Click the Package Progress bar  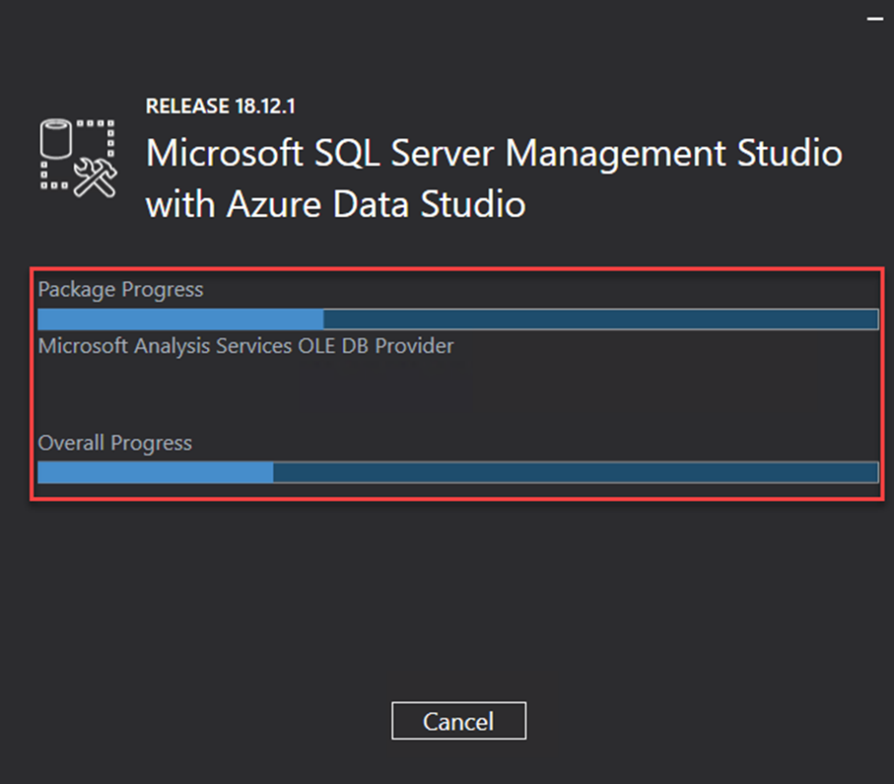tap(457, 319)
